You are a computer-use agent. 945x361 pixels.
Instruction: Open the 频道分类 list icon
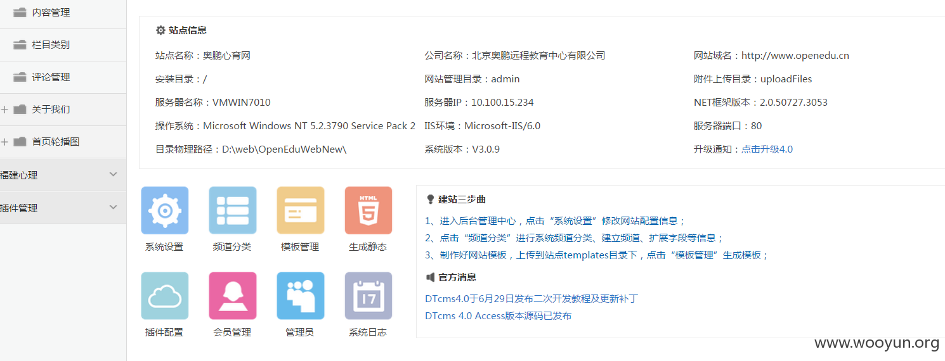coord(233,210)
